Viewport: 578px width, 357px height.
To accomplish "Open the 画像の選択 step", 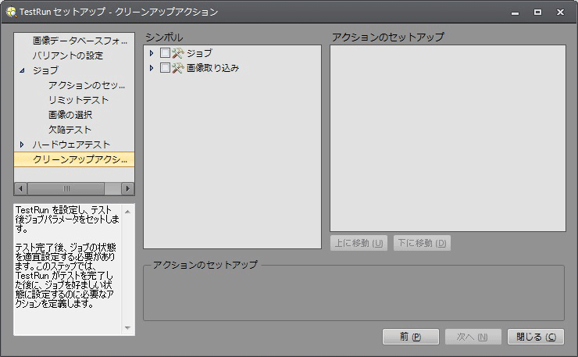I will tap(70, 115).
